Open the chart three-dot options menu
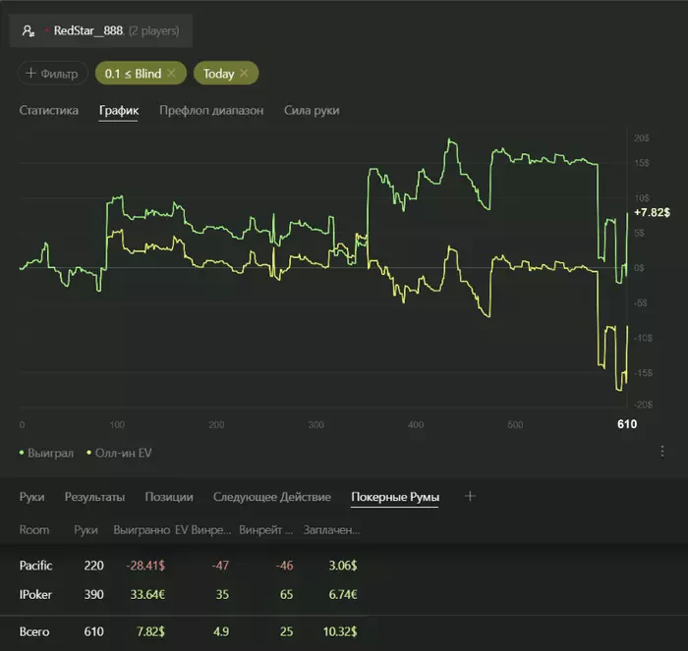This screenshot has height=651, width=688. [661, 452]
